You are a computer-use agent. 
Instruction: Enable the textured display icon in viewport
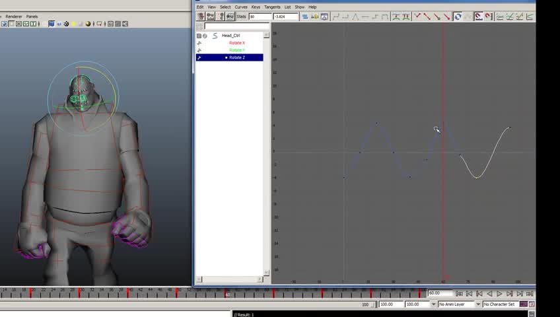click(67, 24)
